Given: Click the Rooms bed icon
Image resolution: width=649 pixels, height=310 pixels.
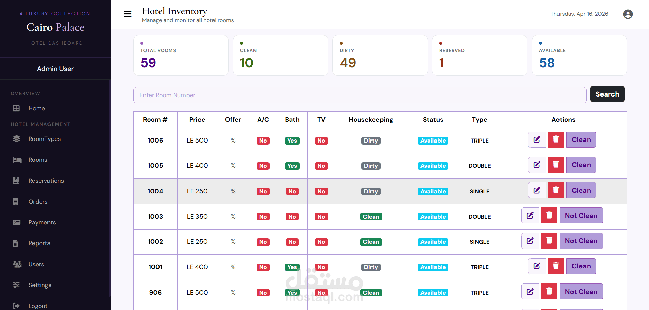Looking at the screenshot, I should [17, 160].
